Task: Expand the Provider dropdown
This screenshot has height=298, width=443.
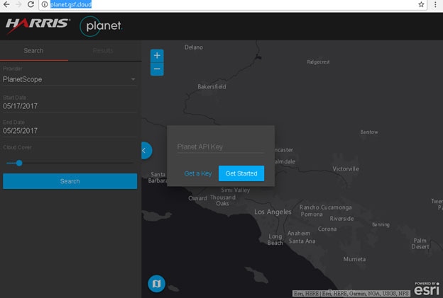Action: point(69,79)
